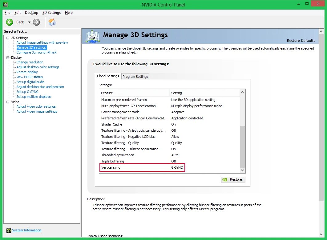Click the System Information link

(x=26, y=230)
